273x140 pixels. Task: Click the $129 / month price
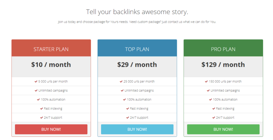pos(223,65)
